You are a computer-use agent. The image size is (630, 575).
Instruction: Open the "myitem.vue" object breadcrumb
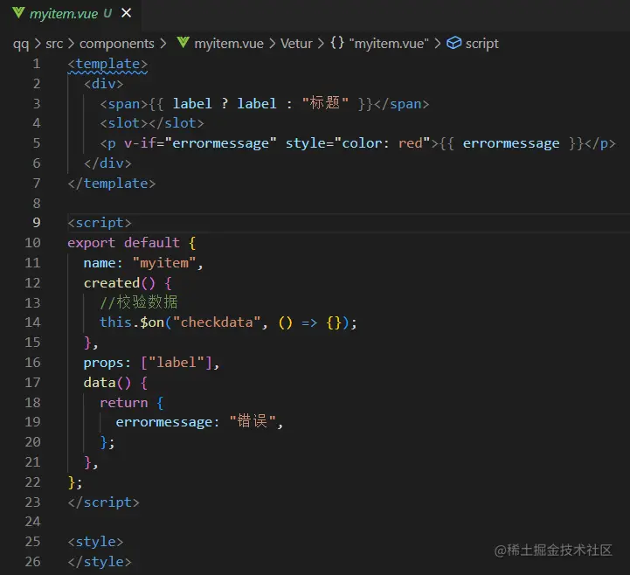pyautogui.click(x=389, y=44)
